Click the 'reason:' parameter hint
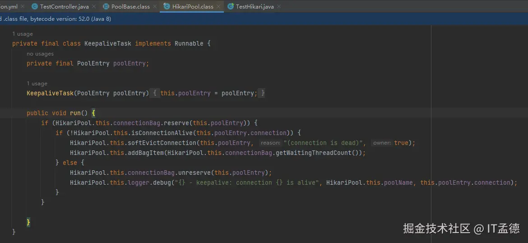 coord(270,143)
